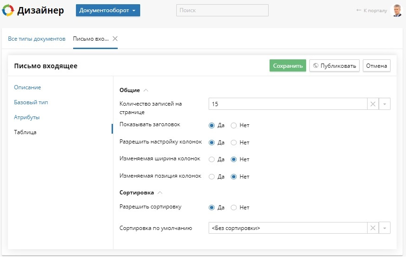Click the arrow icon near К порталу
Image resolution: width=406 pixels, height=258 pixels.
(x=359, y=10)
